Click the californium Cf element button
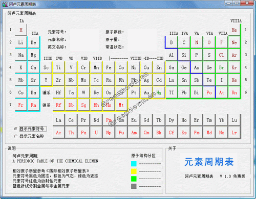 coord(172,133)
